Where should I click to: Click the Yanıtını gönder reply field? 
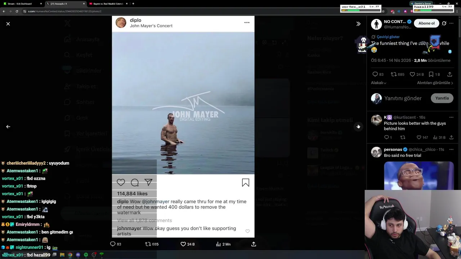tap(403, 98)
